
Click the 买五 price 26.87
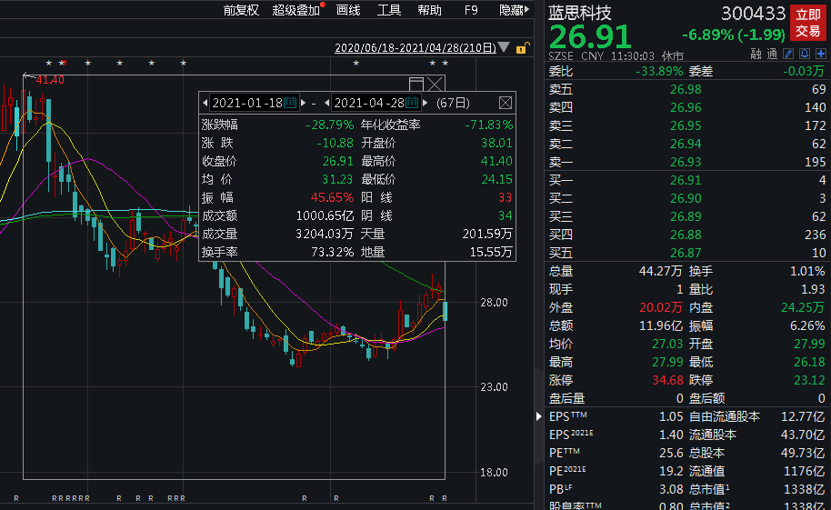686,253
